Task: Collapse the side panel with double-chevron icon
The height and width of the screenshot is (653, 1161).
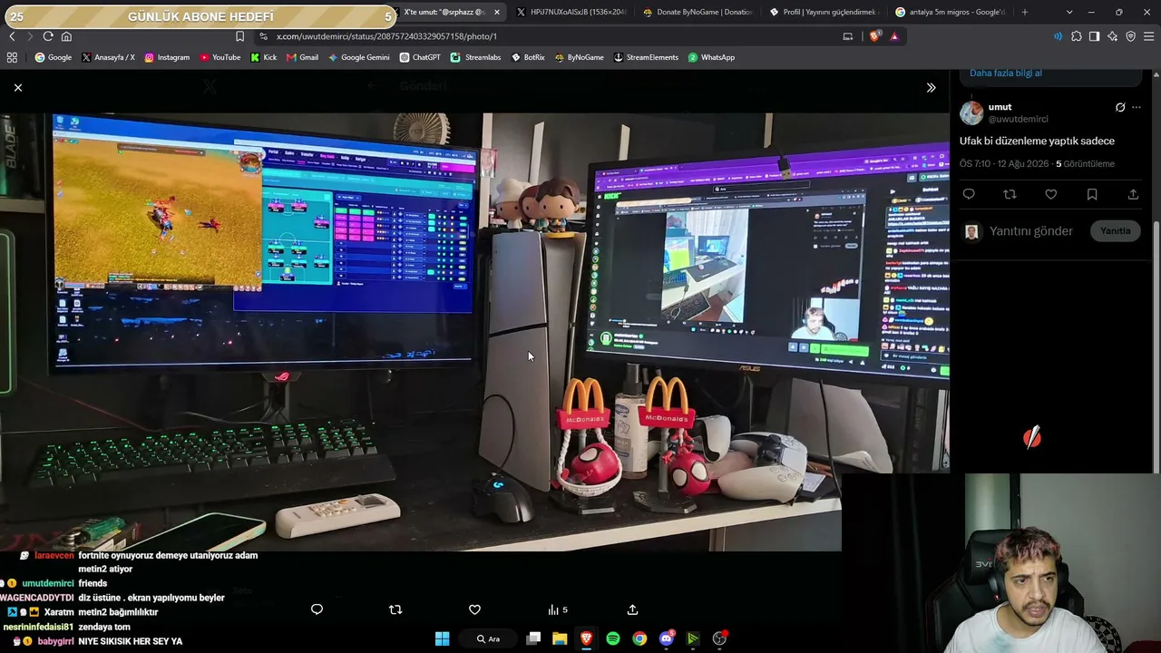Action: [931, 87]
